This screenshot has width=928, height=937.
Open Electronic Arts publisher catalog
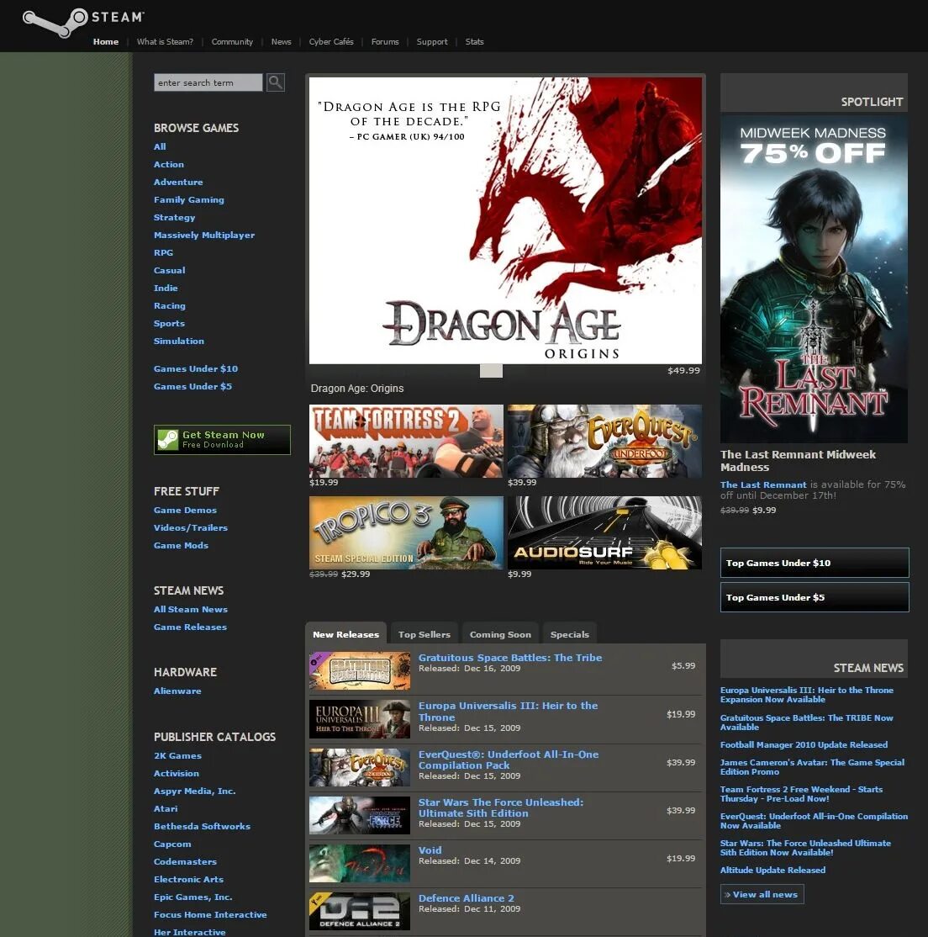188,879
